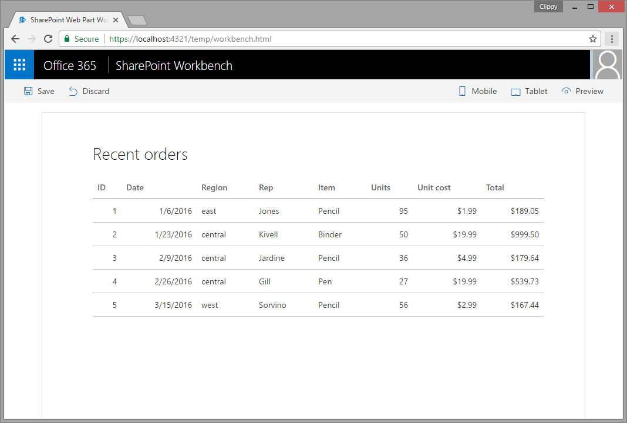Click the $2.99 unit cost cell
The image size is (627, 423).
tap(467, 305)
